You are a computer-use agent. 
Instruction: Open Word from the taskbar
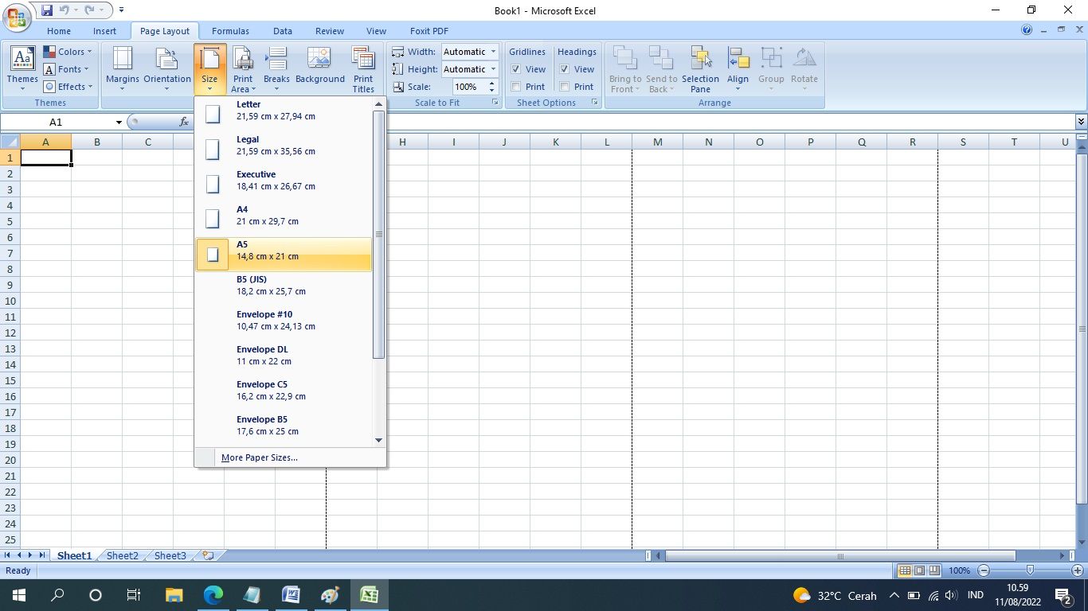pyautogui.click(x=291, y=595)
